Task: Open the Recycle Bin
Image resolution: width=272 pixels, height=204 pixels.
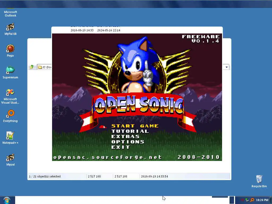Action: tap(259, 181)
